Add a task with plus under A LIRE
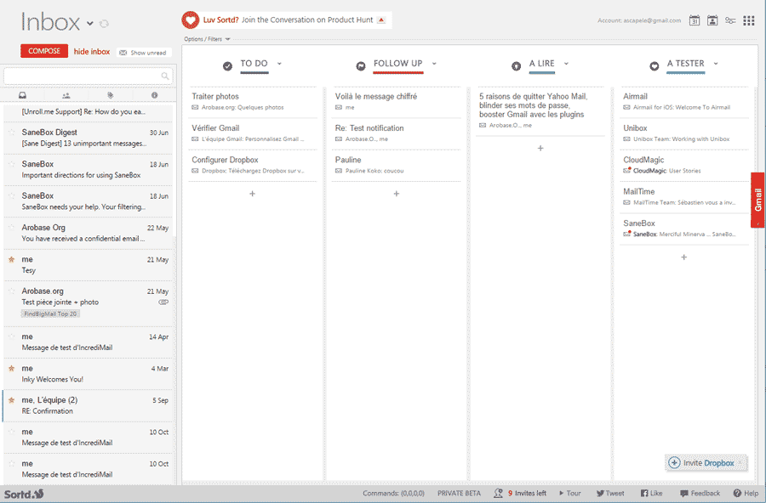The height and width of the screenshot is (503, 766). 540,148
